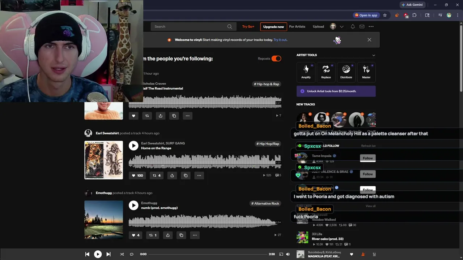Show next new tracks with arrow
This screenshot has height=260, width=463.
click(370, 120)
